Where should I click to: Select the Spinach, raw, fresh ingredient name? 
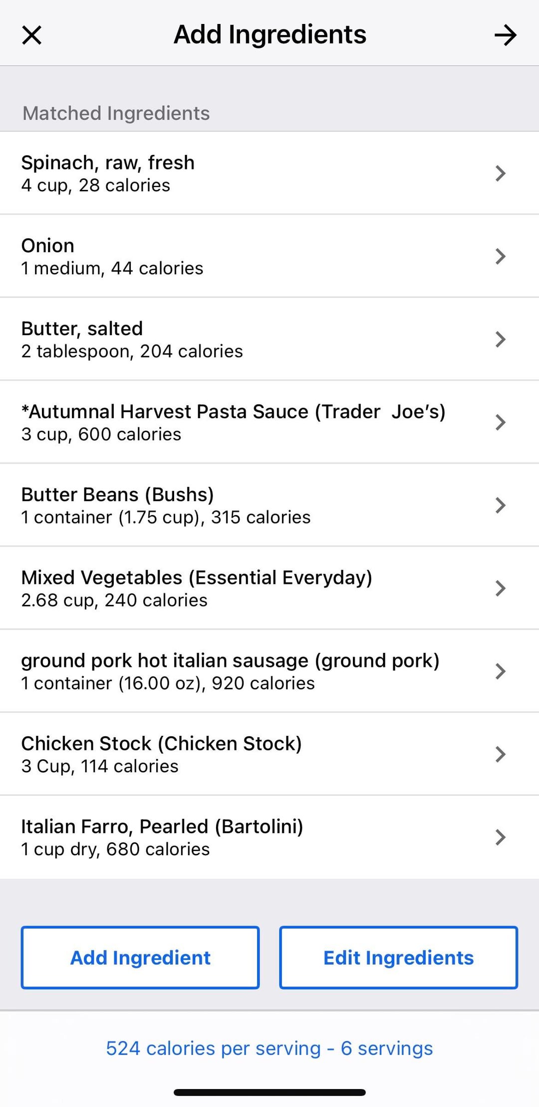(x=108, y=163)
